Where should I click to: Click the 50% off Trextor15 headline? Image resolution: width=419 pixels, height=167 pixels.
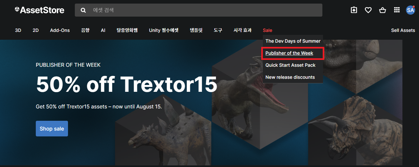pyautogui.click(x=127, y=84)
